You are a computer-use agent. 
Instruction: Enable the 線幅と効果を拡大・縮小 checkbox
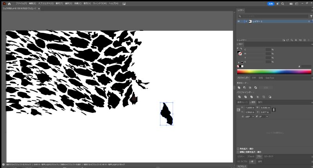(238, 152)
